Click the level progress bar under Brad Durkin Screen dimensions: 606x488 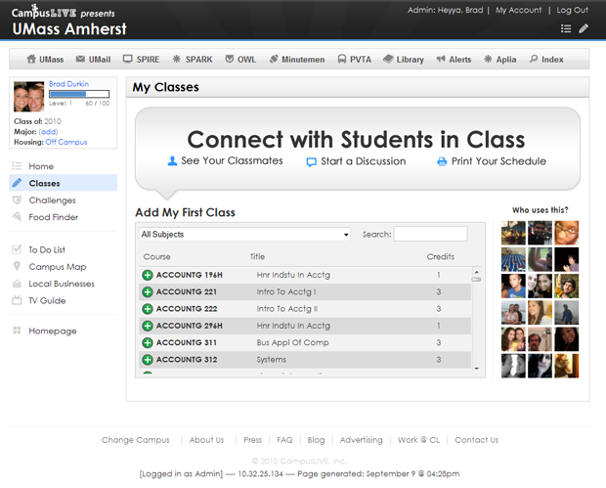[79, 94]
